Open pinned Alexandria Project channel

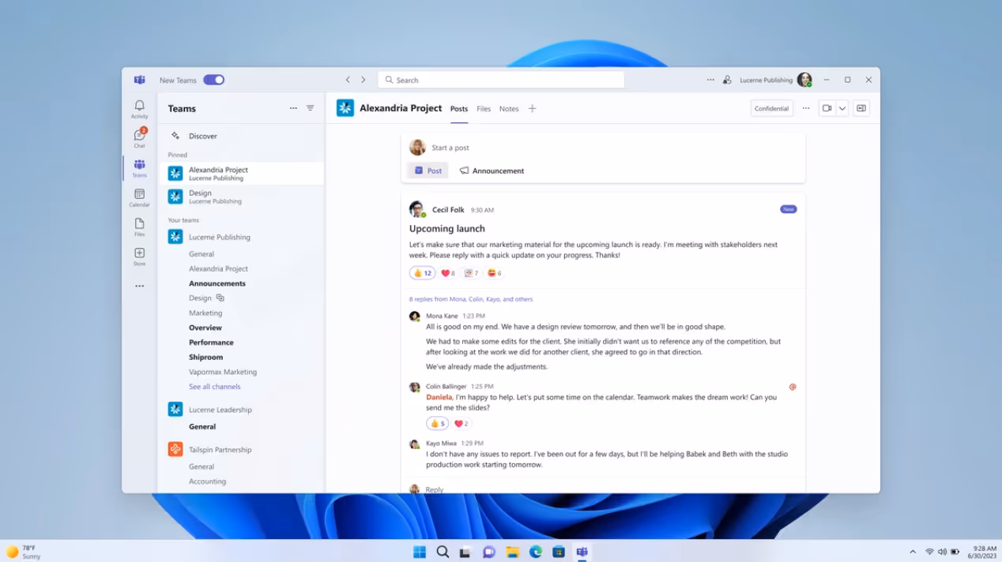[241, 174]
